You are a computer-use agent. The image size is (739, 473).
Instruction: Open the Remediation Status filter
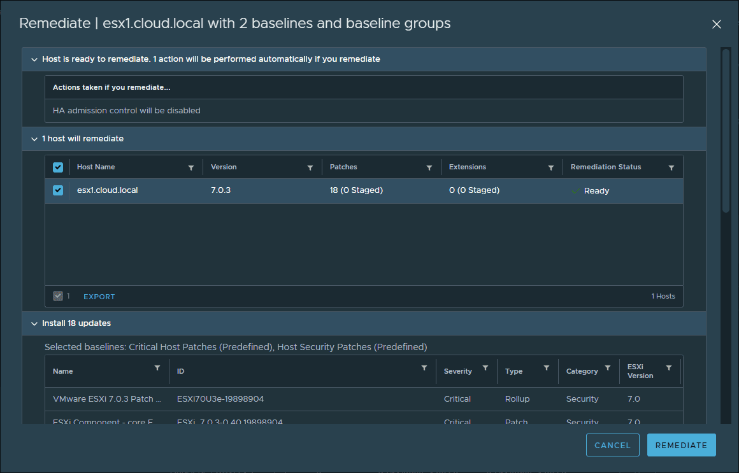tap(671, 168)
